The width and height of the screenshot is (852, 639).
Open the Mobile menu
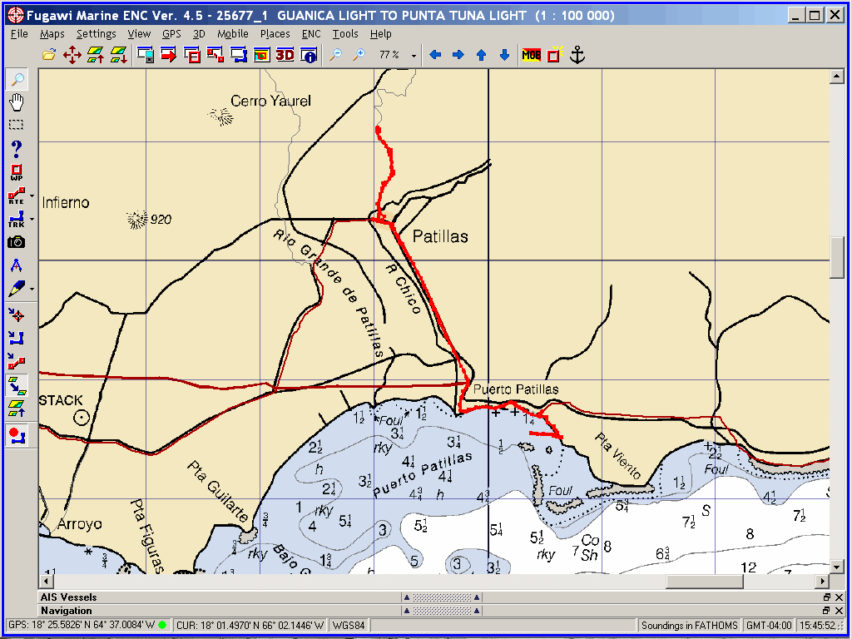(233, 33)
